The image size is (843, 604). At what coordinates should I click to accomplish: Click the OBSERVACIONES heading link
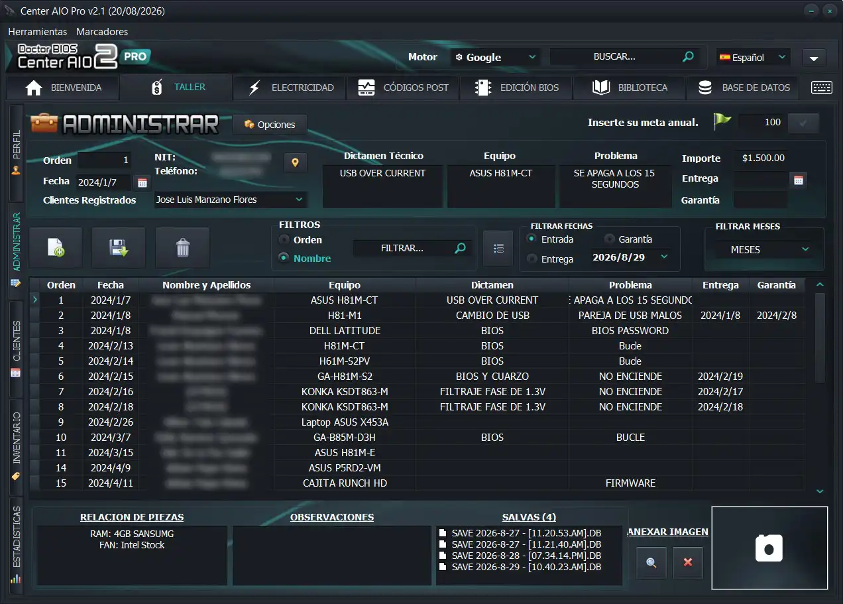tap(332, 517)
